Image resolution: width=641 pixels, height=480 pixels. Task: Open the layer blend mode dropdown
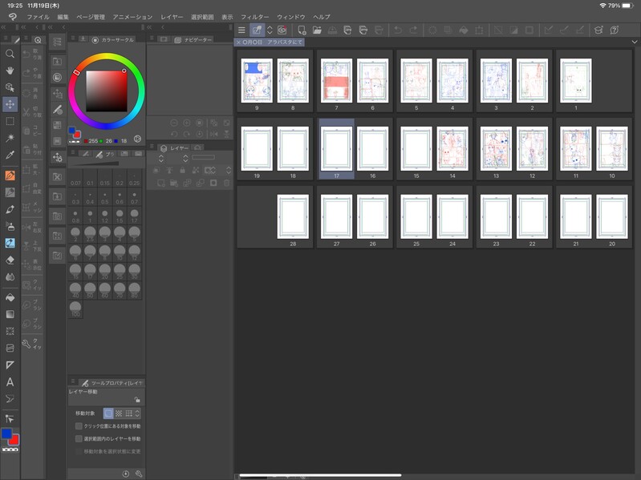click(x=161, y=158)
